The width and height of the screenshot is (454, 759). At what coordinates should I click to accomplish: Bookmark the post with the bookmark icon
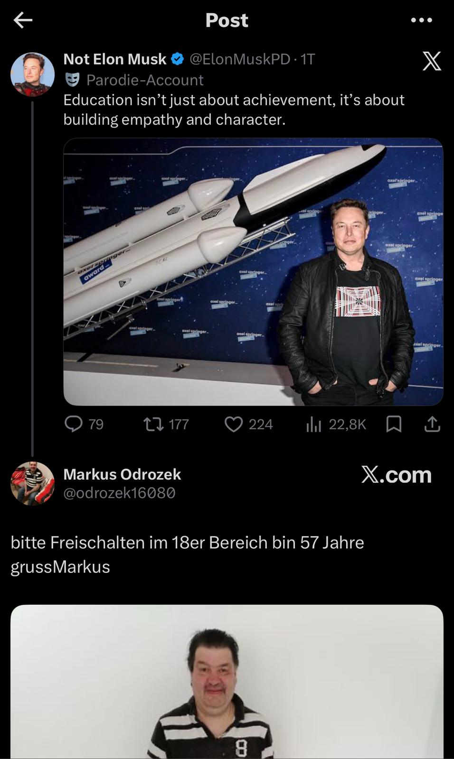point(394,424)
